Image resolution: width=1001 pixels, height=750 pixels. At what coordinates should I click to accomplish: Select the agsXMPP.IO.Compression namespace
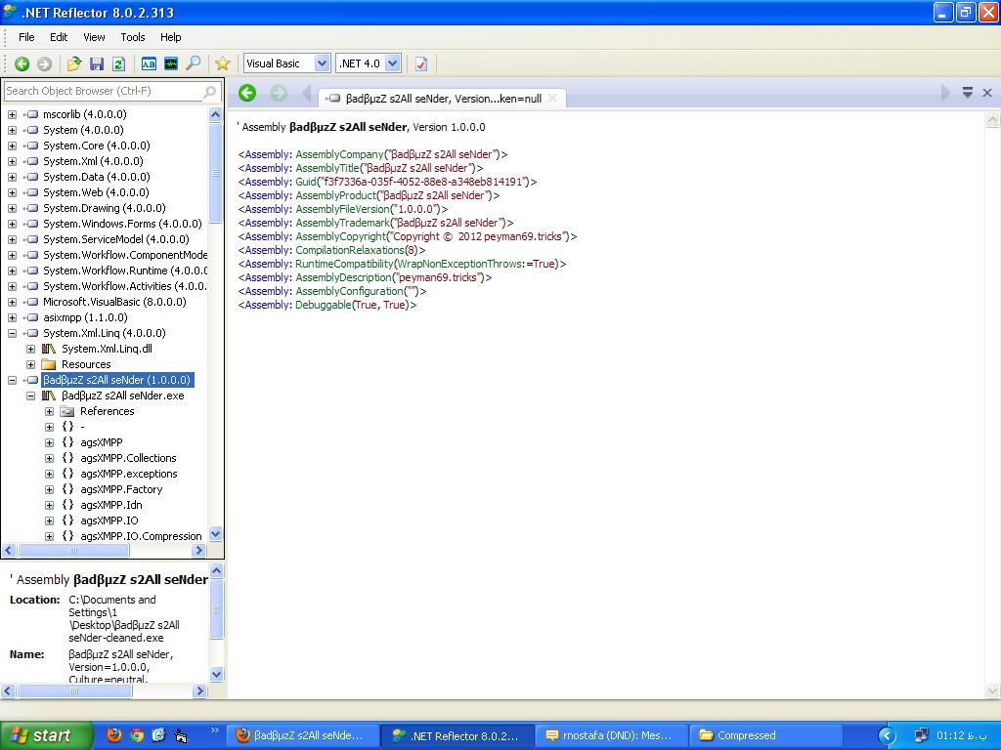point(141,536)
